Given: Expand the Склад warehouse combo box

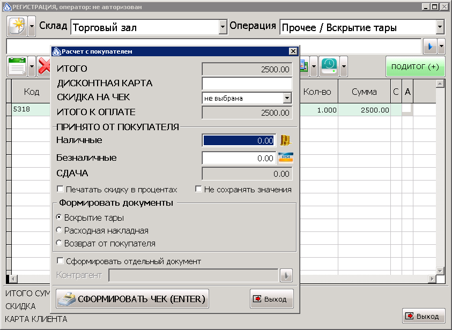Looking at the screenshot, I should [x=223, y=27].
